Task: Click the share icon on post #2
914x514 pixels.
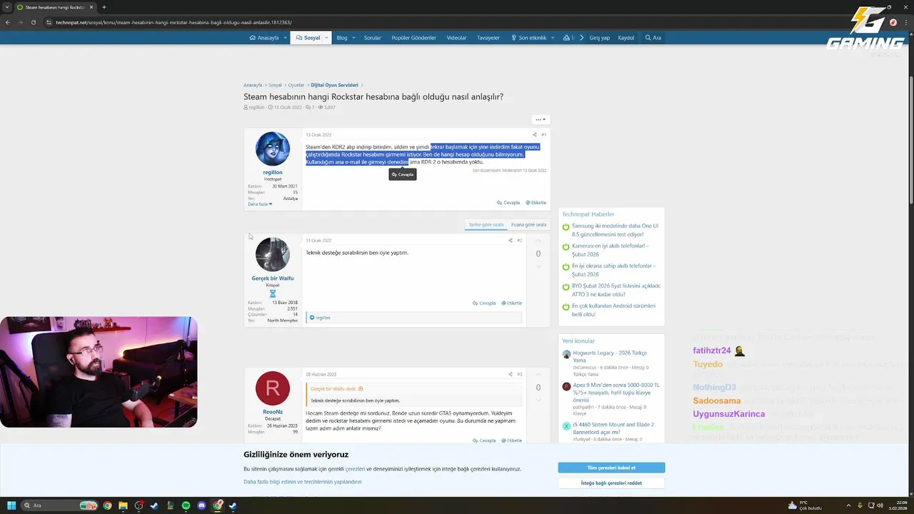Action: [x=510, y=241]
